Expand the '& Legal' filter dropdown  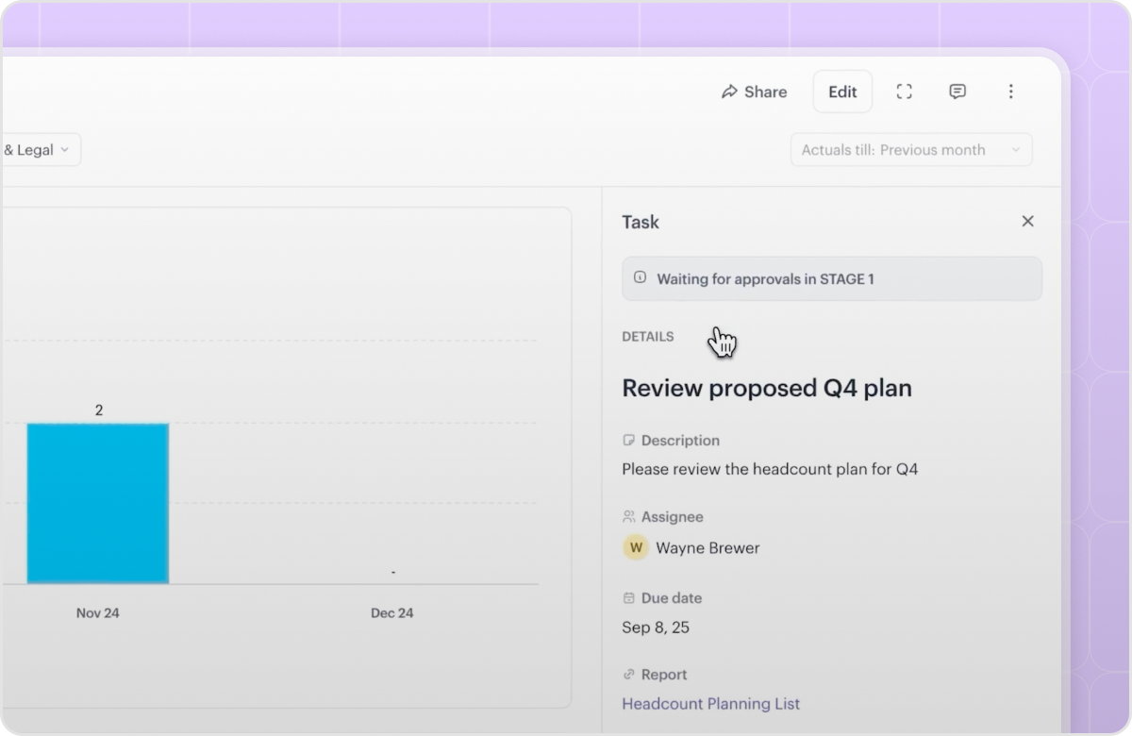[40, 149]
